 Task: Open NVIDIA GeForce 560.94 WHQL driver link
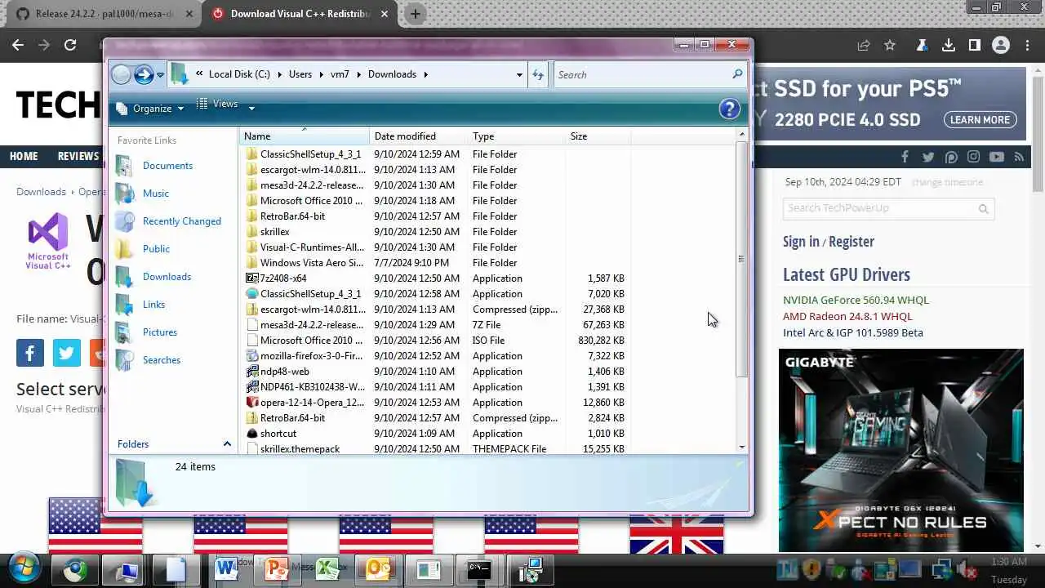[x=856, y=301]
